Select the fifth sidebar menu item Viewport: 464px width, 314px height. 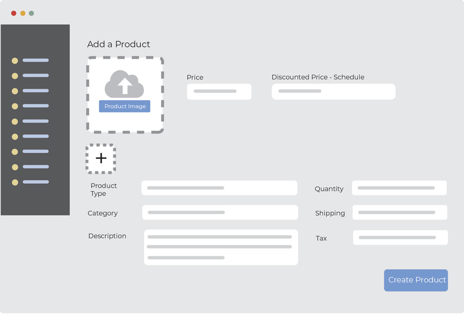[x=31, y=121]
